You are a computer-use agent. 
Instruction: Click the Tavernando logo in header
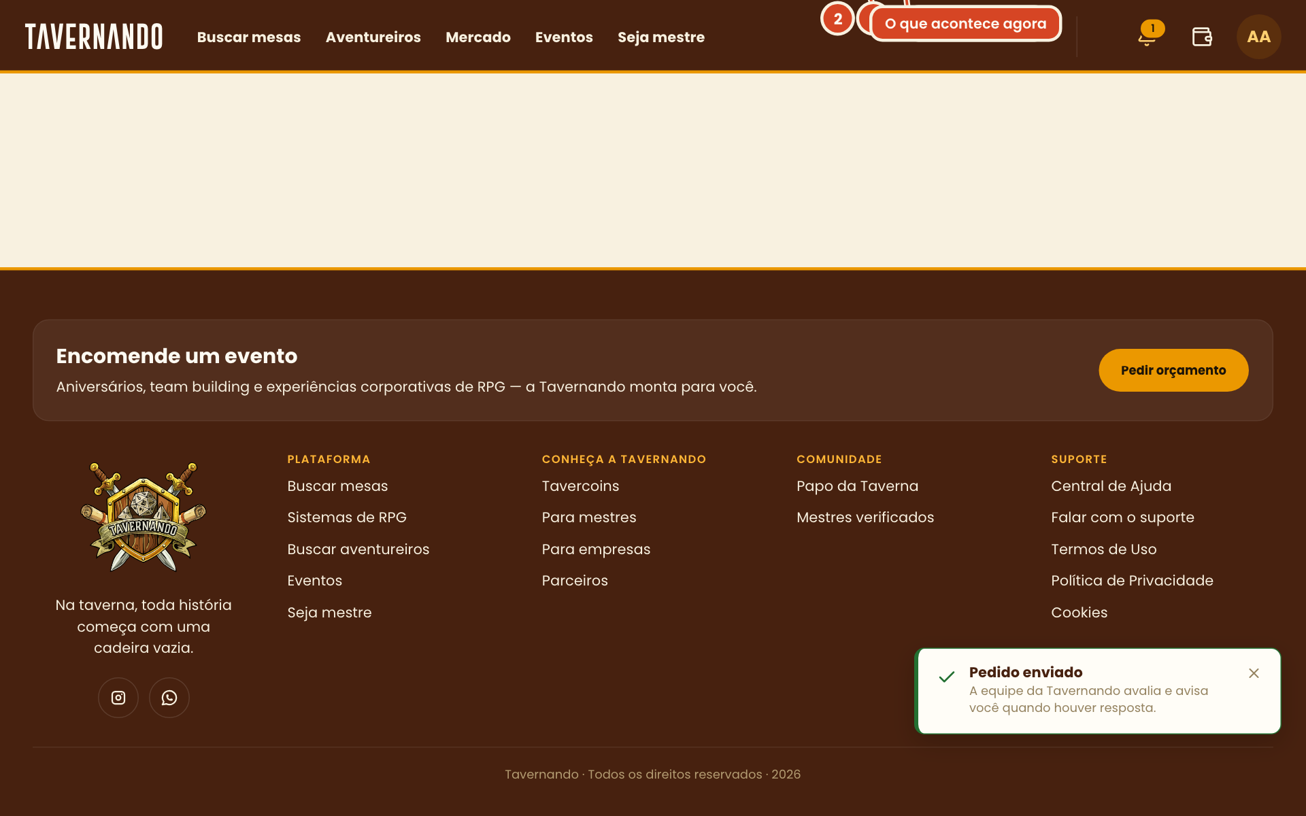(94, 37)
